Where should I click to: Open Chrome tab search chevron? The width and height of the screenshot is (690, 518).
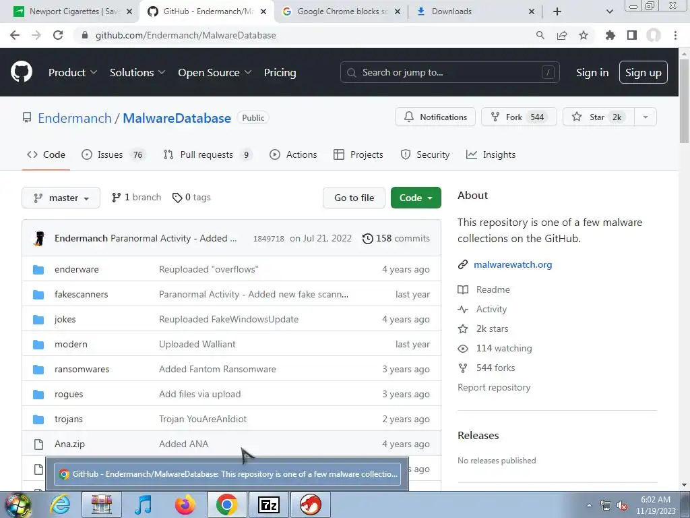[x=609, y=11]
